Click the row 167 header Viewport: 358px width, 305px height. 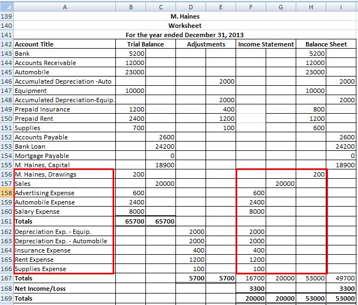[x=7, y=278]
